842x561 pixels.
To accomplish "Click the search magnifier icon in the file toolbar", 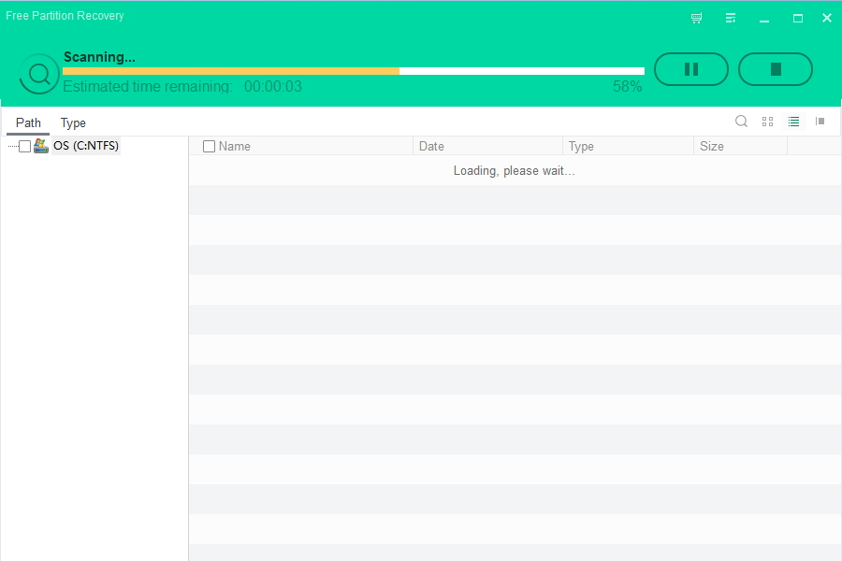I will 741,122.
